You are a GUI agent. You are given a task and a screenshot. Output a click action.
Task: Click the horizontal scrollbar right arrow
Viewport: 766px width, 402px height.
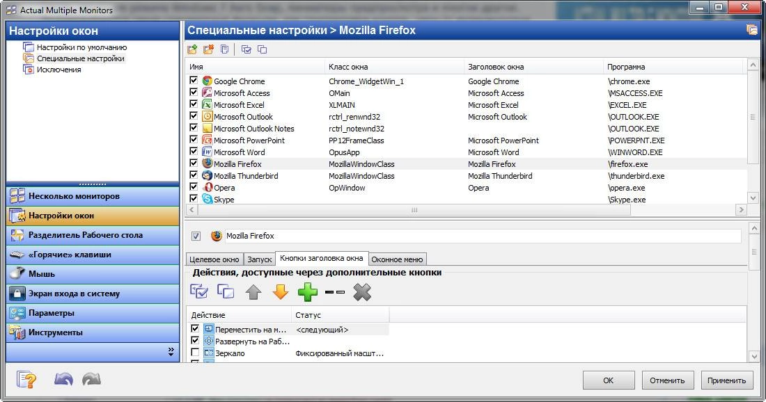tap(741, 210)
